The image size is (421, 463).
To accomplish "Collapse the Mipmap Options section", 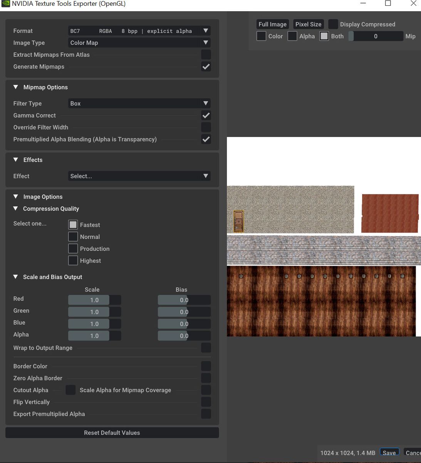I will (x=16, y=87).
